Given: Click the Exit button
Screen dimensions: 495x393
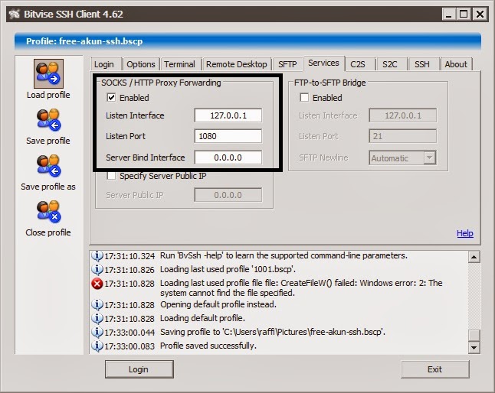Looking at the screenshot, I should point(435,369).
